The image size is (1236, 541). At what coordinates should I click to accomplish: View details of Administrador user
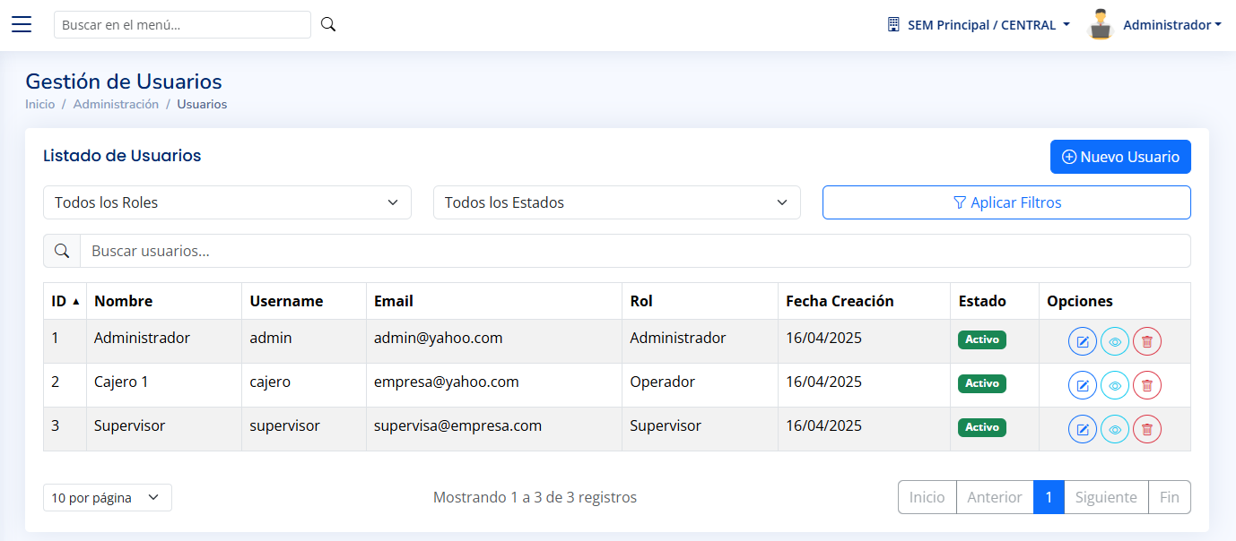pos(1115,341)
